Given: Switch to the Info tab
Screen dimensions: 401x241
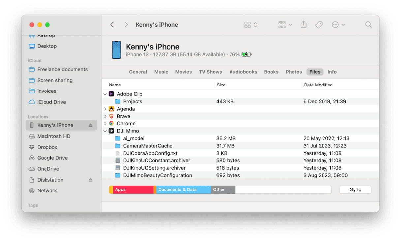Looking at the screenshot, I should (x=332, y=72).
